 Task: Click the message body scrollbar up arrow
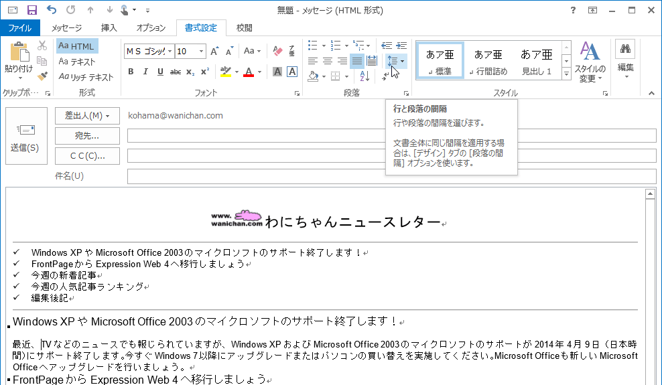[650, 194]
